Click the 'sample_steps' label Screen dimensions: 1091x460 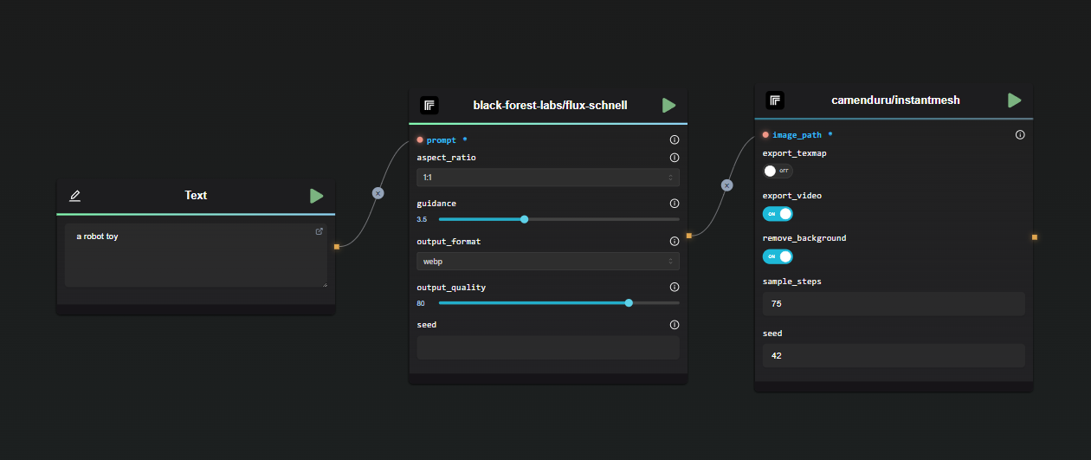[792, 282]
